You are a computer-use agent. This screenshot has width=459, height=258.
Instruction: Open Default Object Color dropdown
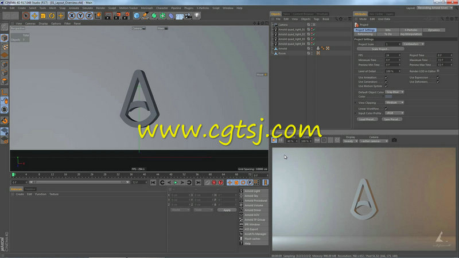tap(395, 92)
